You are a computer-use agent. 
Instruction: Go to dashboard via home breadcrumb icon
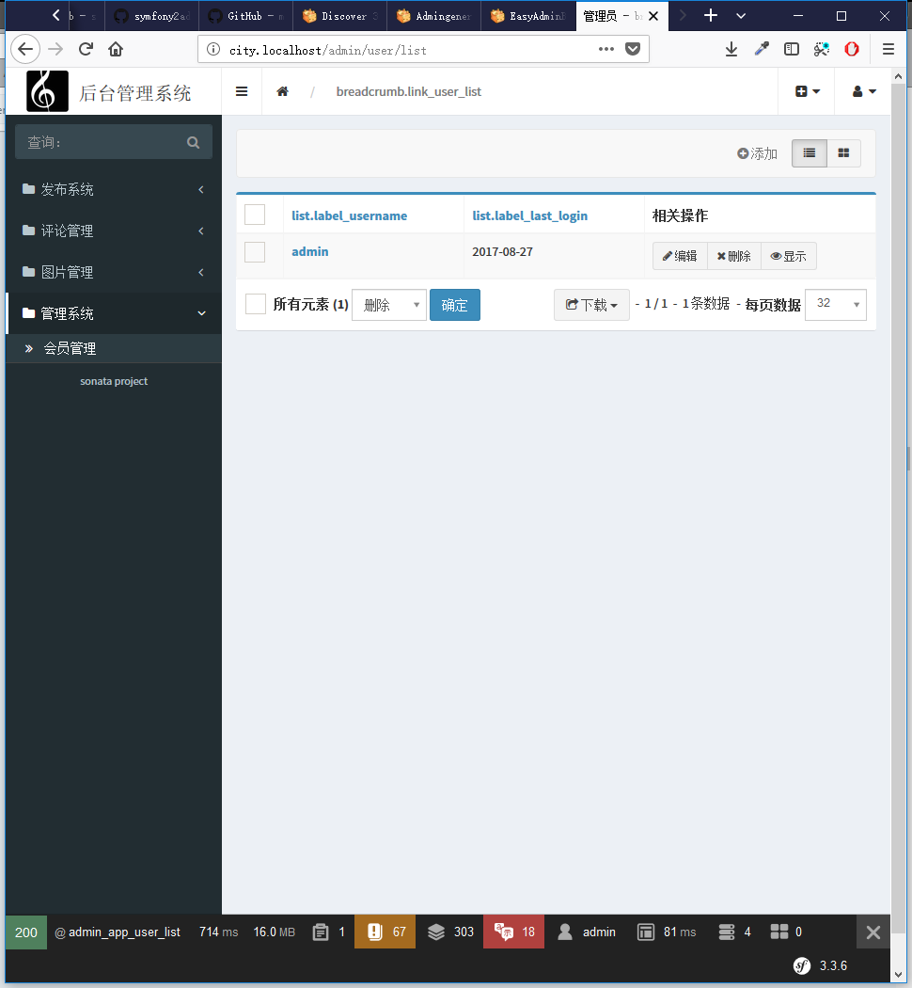283,91
